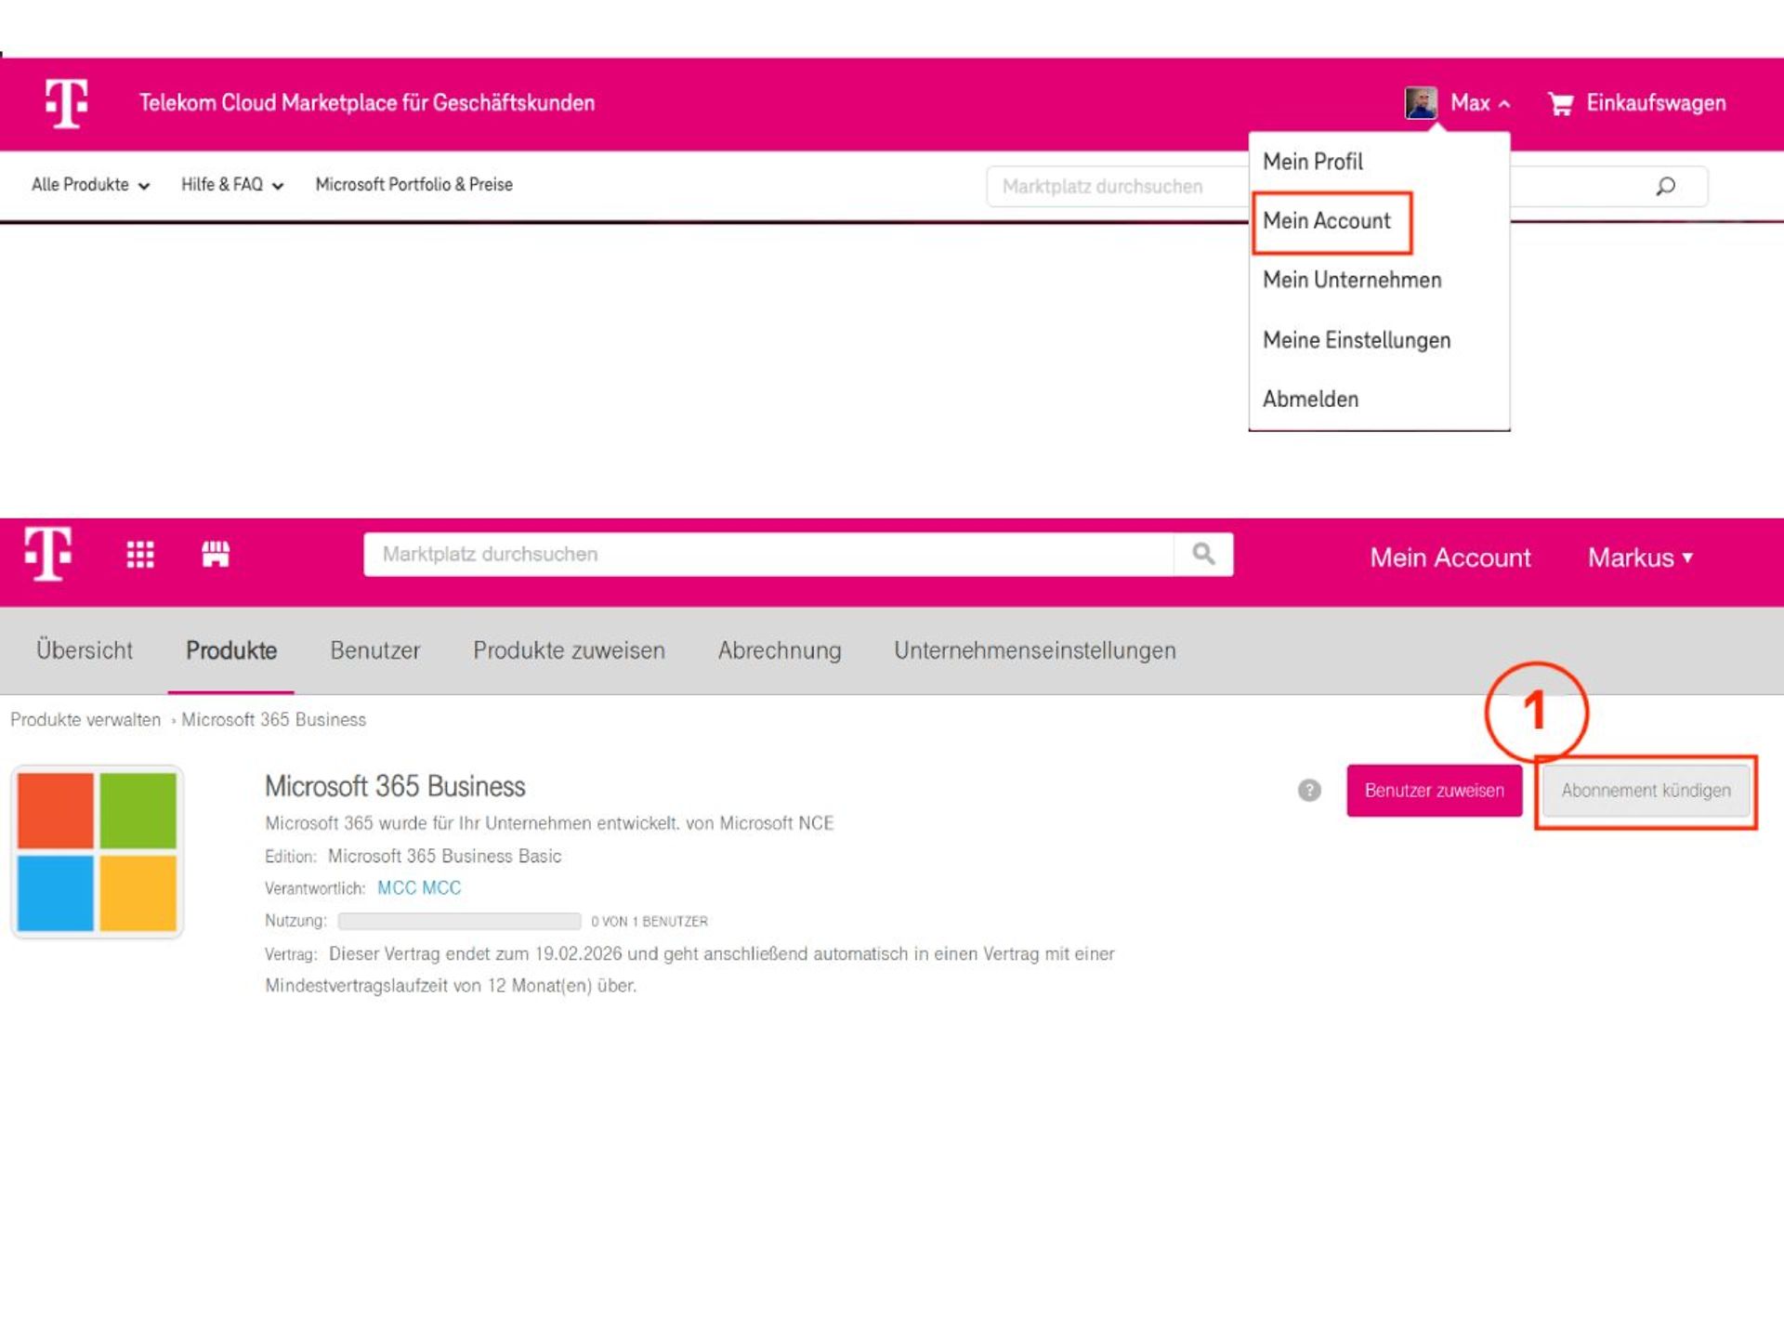Click Microsoft 365 Business Basic edition text
This screenshot has height=1338, width=1784.
tap(444, 856)
